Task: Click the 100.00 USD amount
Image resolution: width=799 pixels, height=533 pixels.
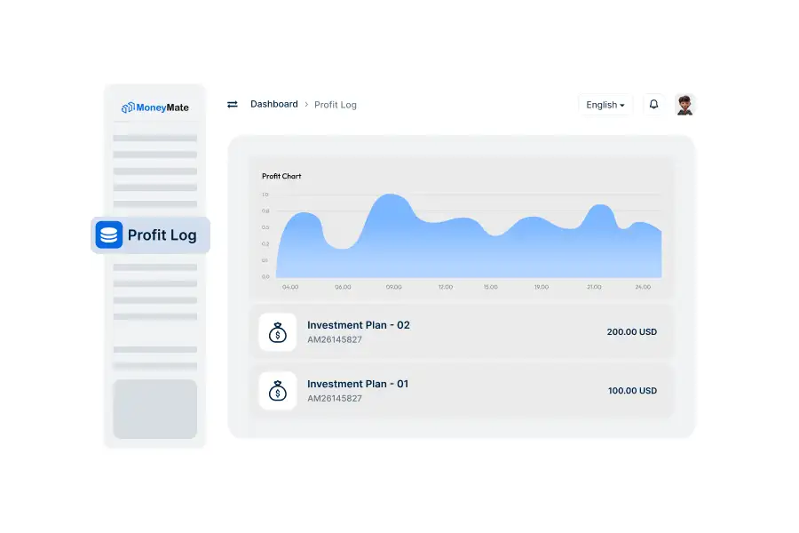Action: point(631,391)
